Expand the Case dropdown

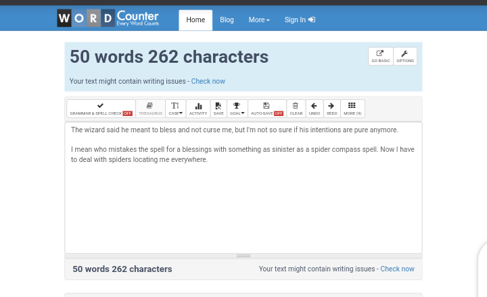click(175, 109)
